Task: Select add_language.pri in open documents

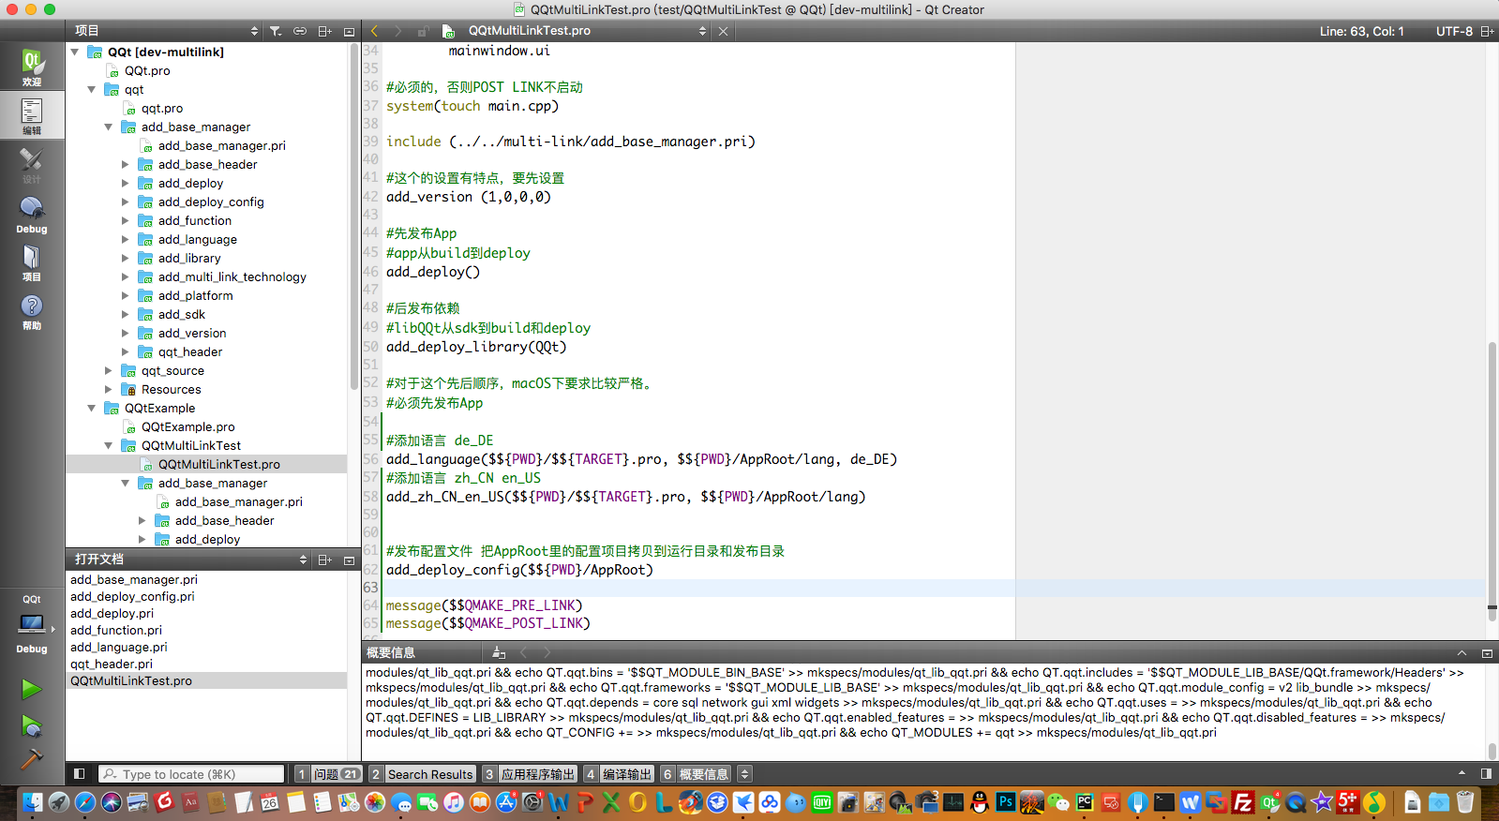Action: [x=119, y=647]
